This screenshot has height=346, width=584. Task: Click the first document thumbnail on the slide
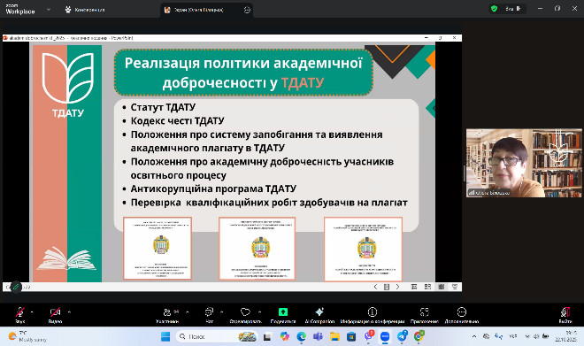point(158,249)
